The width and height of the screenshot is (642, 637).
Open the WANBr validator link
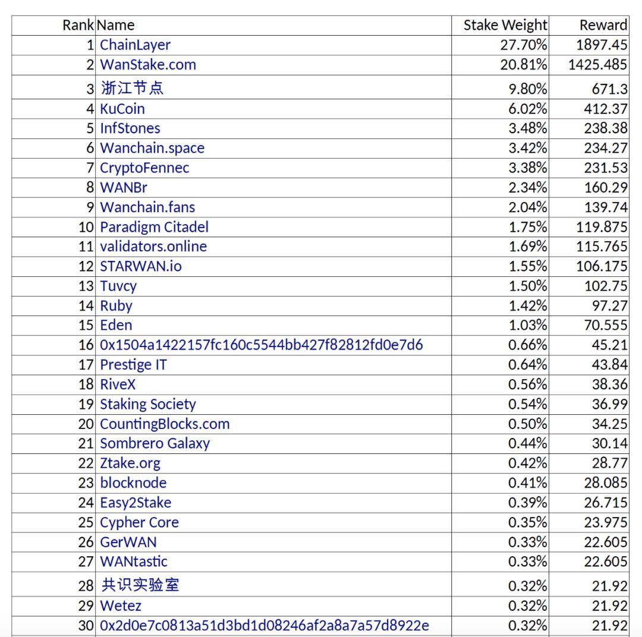[x=123, y=188]
